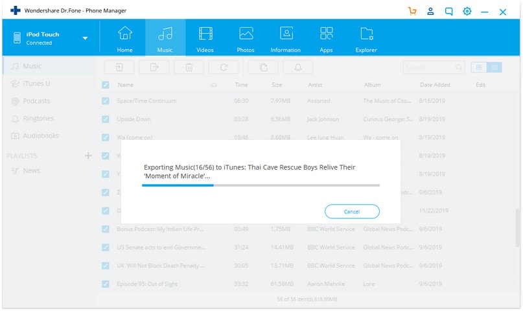Click the Refresh icon

pos(224,67)
